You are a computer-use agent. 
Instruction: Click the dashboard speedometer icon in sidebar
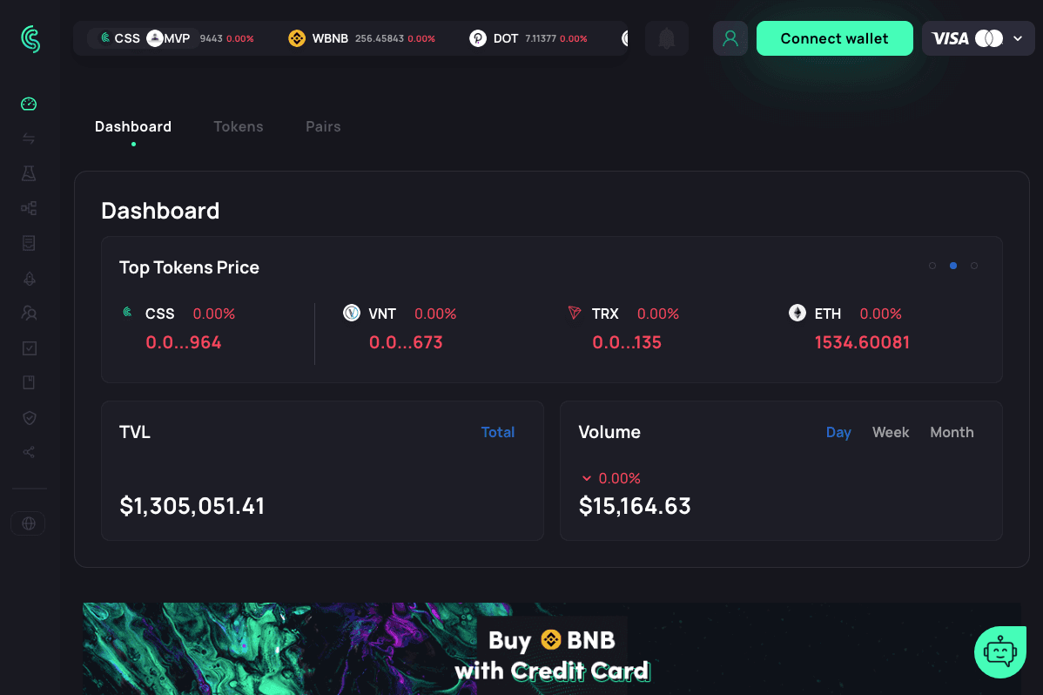point(29,105)
